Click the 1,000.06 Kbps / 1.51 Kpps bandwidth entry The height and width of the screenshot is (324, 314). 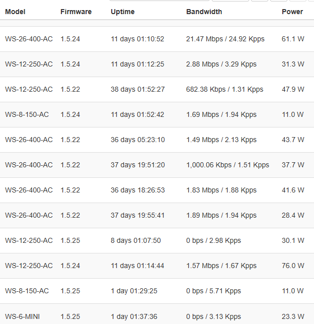227,165
